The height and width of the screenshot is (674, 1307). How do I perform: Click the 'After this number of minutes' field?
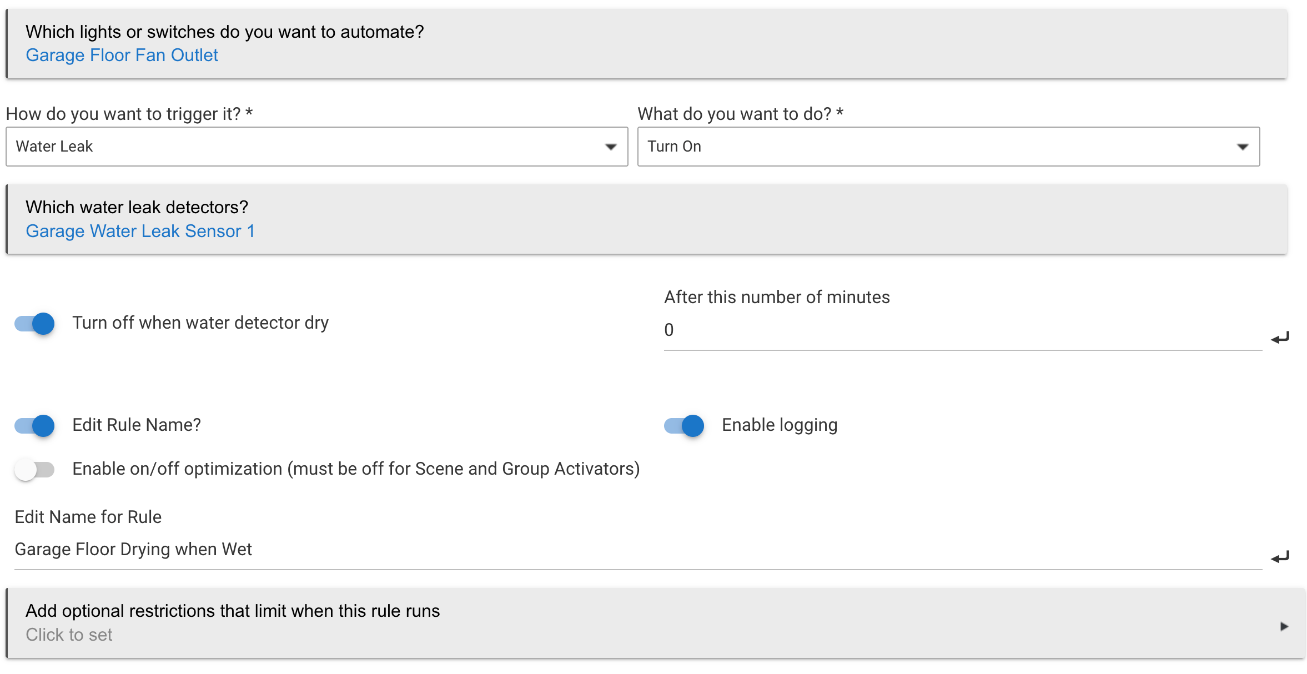pos(962,330)
